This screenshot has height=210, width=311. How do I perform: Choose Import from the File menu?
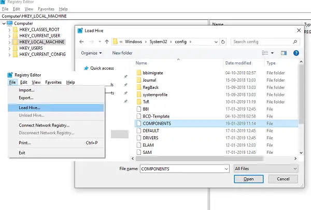(x=26, y=90)
